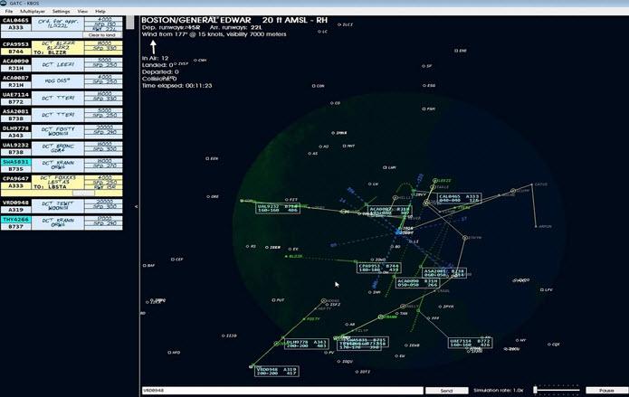
Task: Click the CPA9953 radar data tag
Action: click(378, 268)
